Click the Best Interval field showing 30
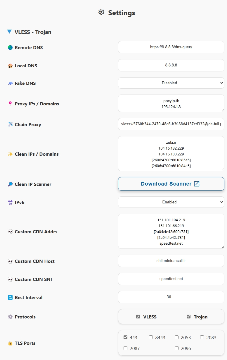Screen dimensions: 227x360 [171, 297]
